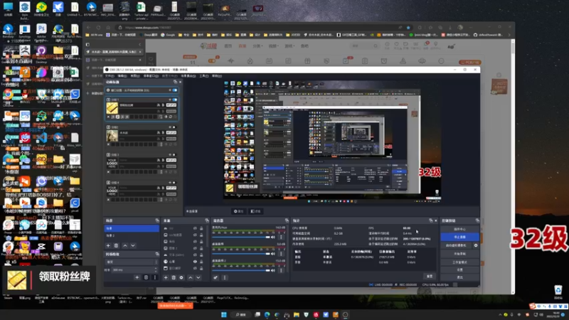
Task: Adjust the 300 ms transition duration stepper
Action: click(x=156, y=270)
